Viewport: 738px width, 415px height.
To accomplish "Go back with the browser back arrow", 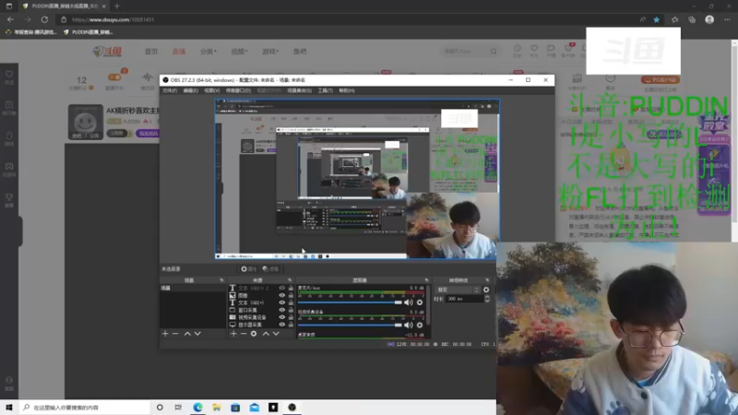I will 10,19.
